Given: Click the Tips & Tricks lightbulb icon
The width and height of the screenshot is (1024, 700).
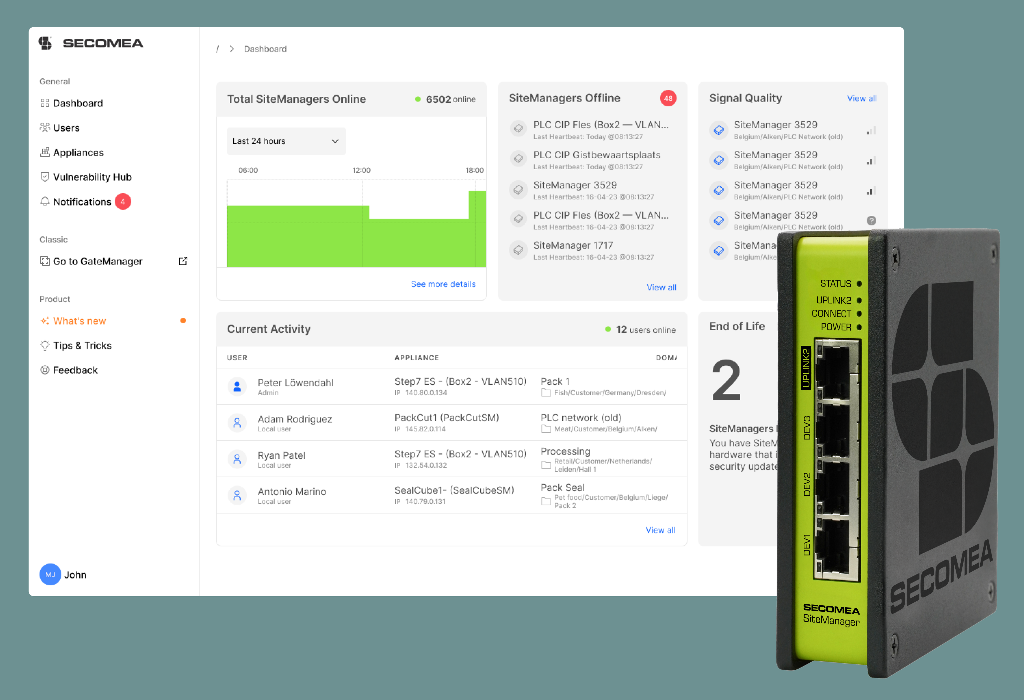Looking at the screenshot, I should (x=45, y=345).
